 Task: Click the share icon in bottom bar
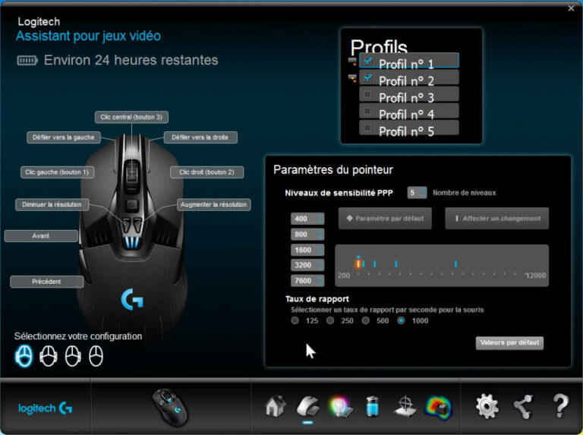tap(523, 406)
